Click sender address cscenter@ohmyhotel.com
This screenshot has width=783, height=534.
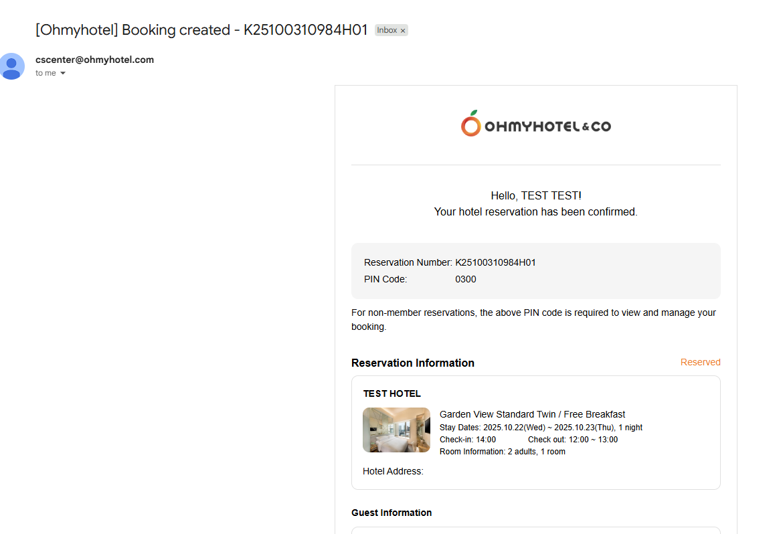94,60
